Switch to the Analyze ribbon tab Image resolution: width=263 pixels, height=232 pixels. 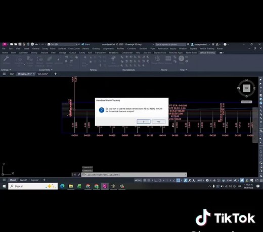click(x=44, y=52)
